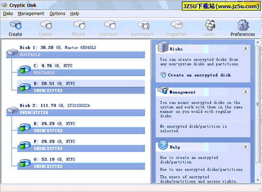Click icon beside Create an encrypted disk
The image size is (262, 192).
163,75
